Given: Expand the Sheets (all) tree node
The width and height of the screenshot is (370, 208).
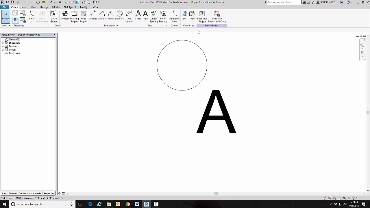Looking at the screenshot, I should 3,43.
